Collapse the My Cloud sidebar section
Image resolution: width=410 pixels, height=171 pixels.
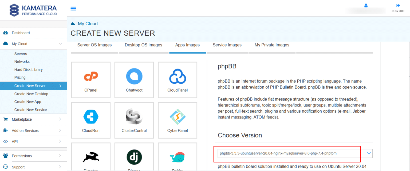60,44
